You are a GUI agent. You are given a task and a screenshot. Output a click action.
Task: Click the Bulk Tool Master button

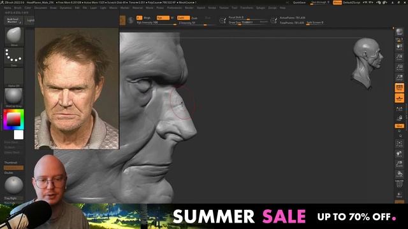(13, 20)
